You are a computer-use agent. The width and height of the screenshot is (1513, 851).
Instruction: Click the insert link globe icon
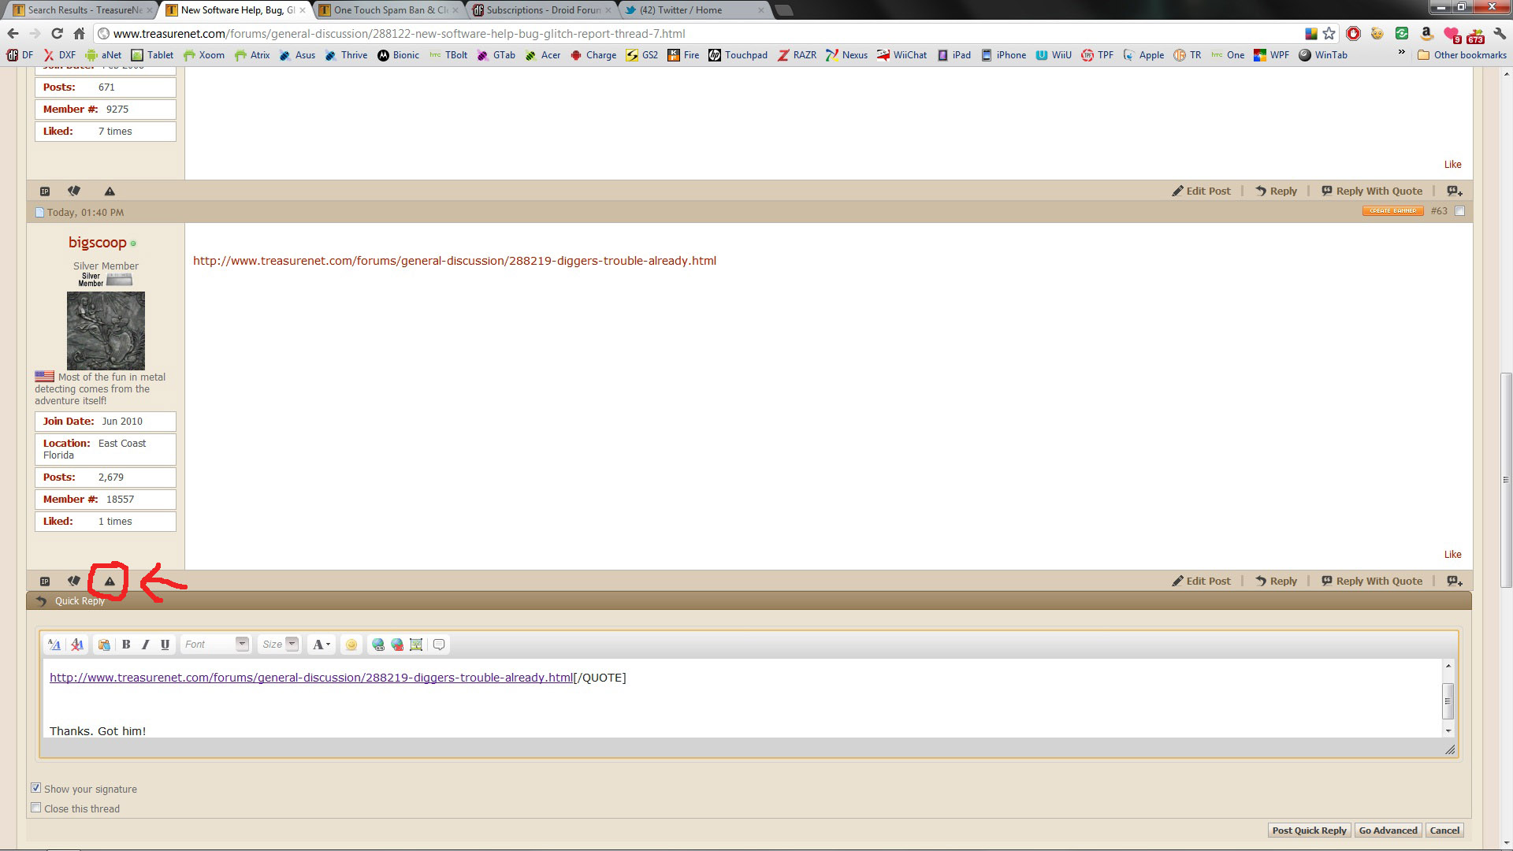[x=378, y=645]
